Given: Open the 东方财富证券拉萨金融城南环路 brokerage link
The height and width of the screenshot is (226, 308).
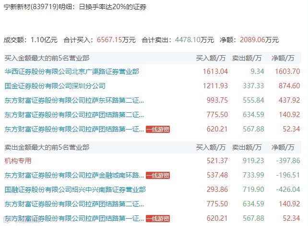Looking at the screenshot, I should pos(74,175).
